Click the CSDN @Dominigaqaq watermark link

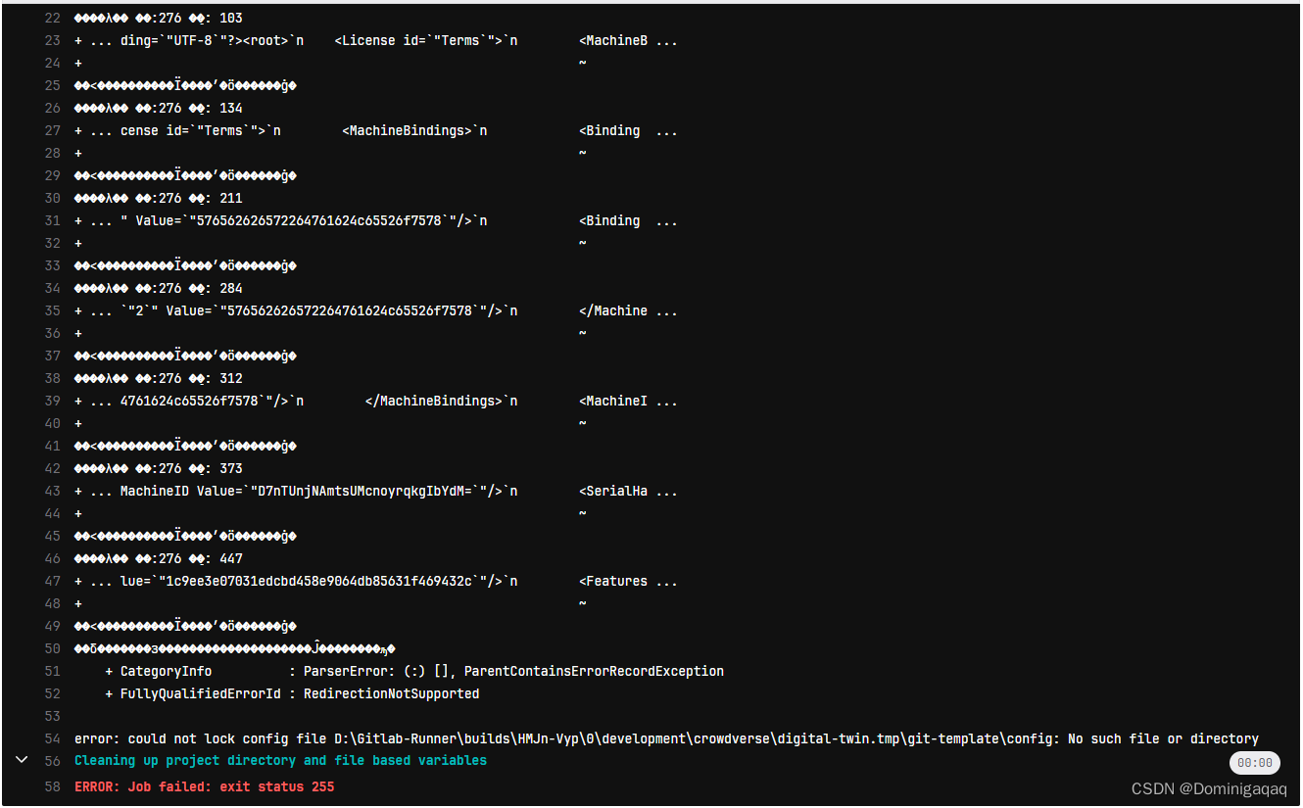(1209, 787)
